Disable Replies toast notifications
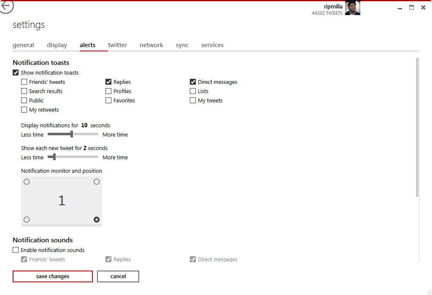Viewport: 432px width, 295px height. pyautogui.click(x=109, y=82)
